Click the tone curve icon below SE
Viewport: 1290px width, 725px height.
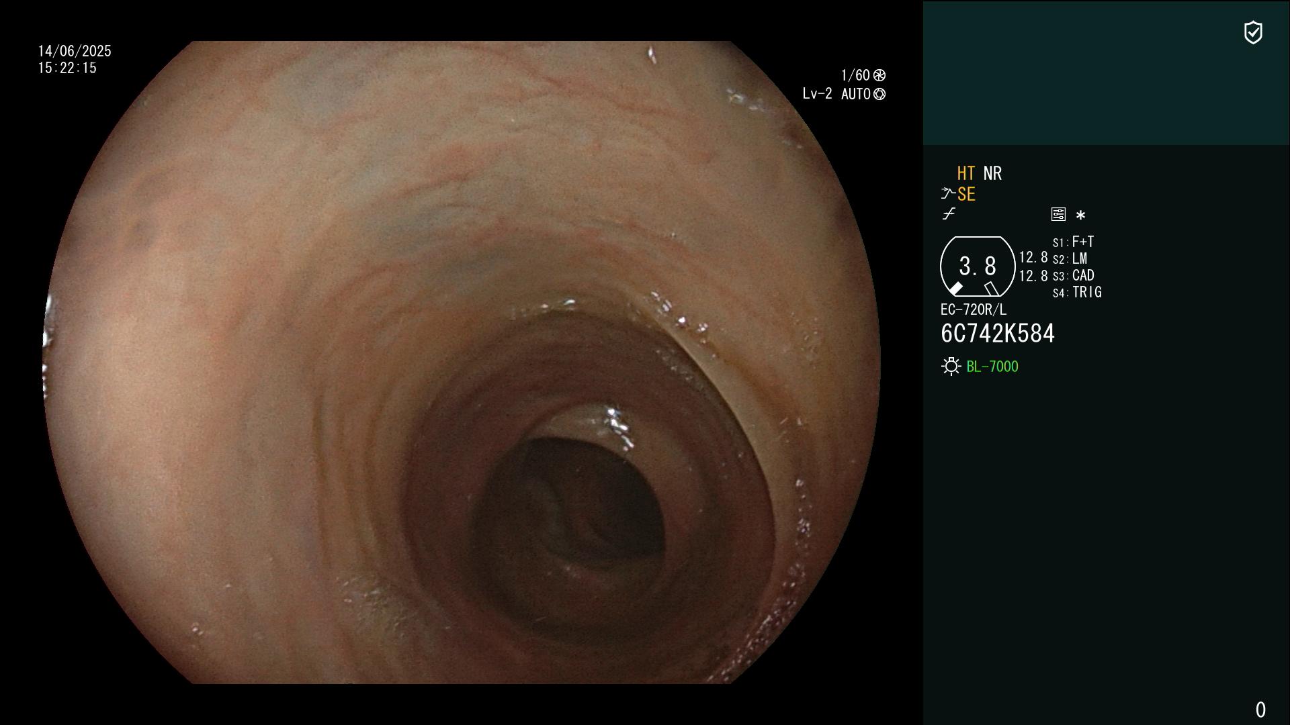coord(949,214)
